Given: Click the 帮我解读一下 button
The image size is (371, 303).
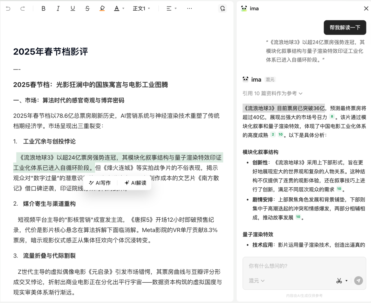Looking at the screenshot, I should pos(345,28).
